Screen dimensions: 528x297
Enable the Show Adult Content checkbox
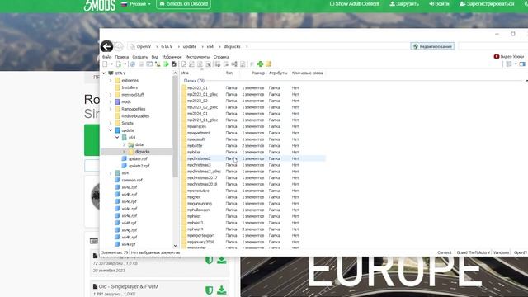pos(332,3)
